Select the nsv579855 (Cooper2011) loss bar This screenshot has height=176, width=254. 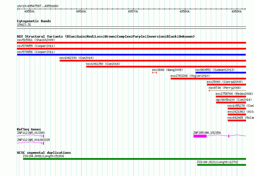pyautogui.click(x=131, y=49)
